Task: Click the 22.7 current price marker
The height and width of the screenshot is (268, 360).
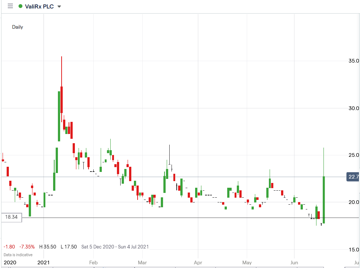Action: click(x=353, y=177)
